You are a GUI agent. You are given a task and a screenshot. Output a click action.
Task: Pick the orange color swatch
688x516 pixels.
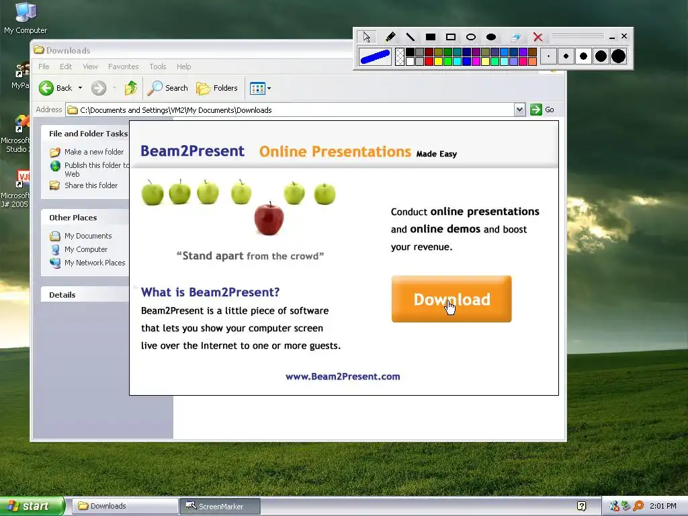(533, 61)
